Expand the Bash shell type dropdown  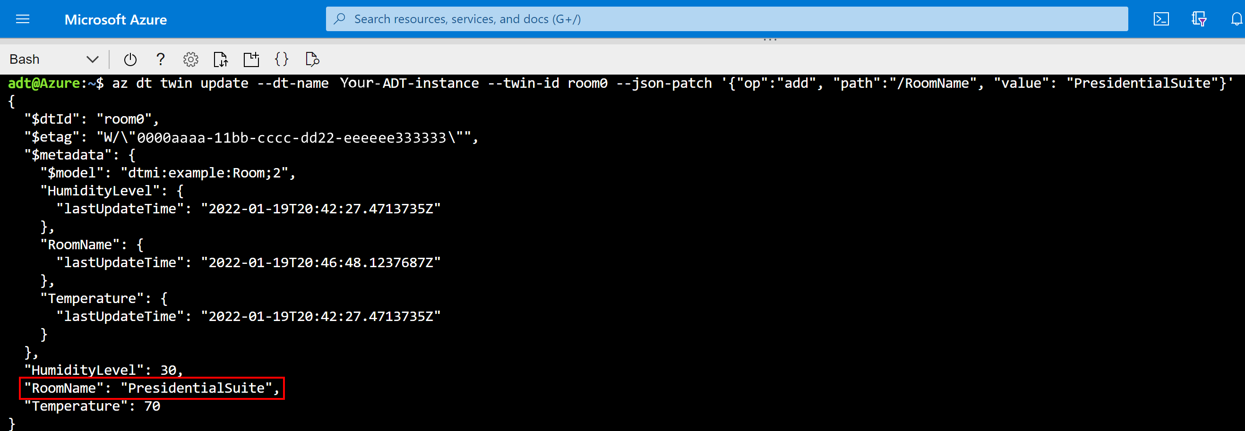[x=92, y=59]
